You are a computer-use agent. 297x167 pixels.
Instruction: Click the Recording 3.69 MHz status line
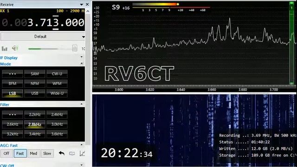click(258, 135)
